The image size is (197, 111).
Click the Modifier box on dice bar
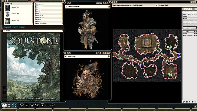4,105
